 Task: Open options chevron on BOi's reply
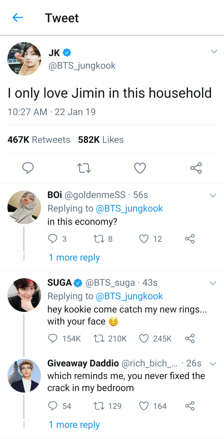(213, 195)
